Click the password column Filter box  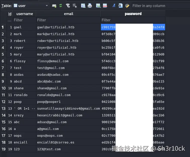click(x=133, y=20)
